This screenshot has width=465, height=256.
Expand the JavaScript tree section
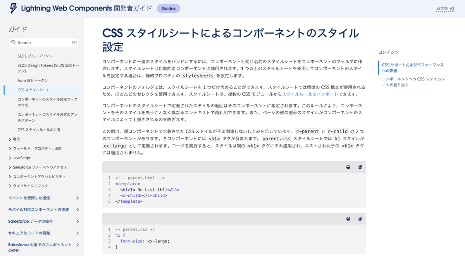(10, 158)
